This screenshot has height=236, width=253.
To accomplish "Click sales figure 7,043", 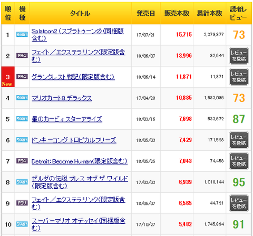I will click(x=186, y=161).
